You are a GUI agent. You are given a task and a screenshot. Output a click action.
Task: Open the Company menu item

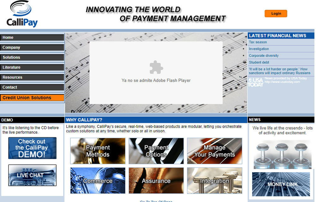[32, 47]
